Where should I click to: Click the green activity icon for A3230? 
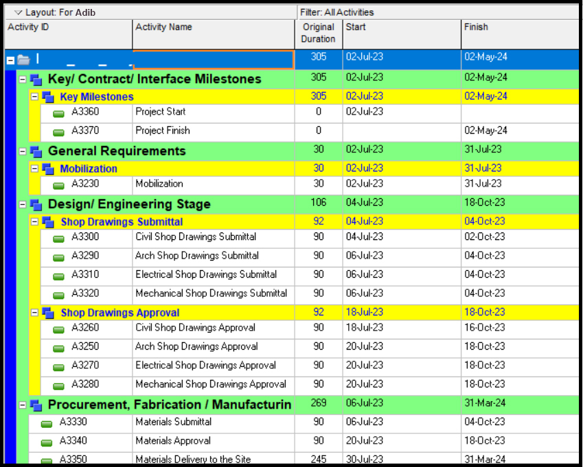pyautogui.click(x=59, y=185)
